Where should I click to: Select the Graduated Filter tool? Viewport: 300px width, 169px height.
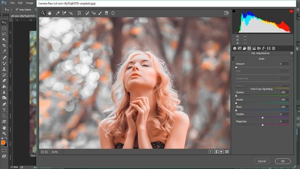106,13
